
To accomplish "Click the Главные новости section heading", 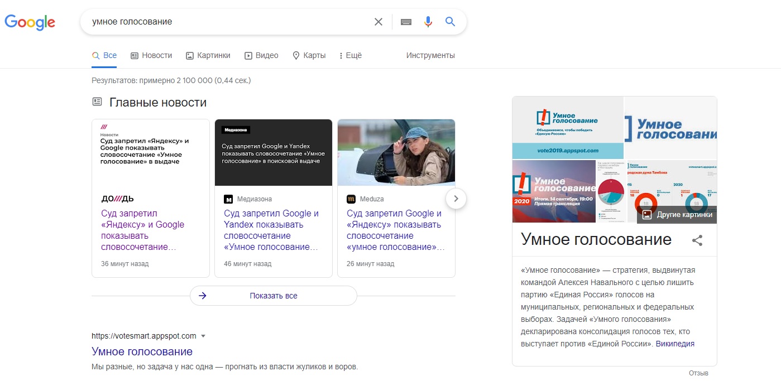I will click(x=158, y=103).
